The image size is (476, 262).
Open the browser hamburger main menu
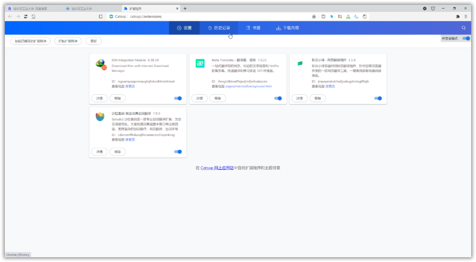(x=466, y=17)
